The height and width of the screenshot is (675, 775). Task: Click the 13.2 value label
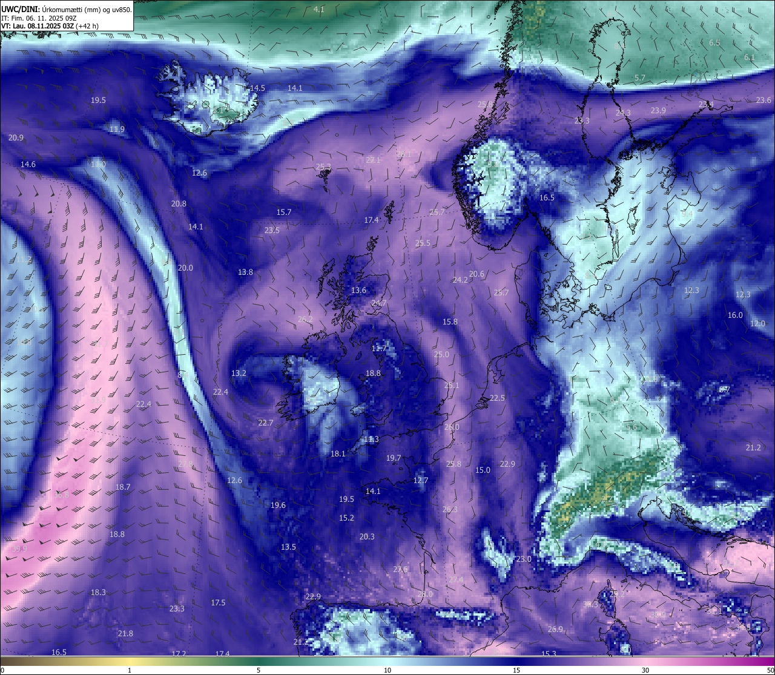click(239, 374)
